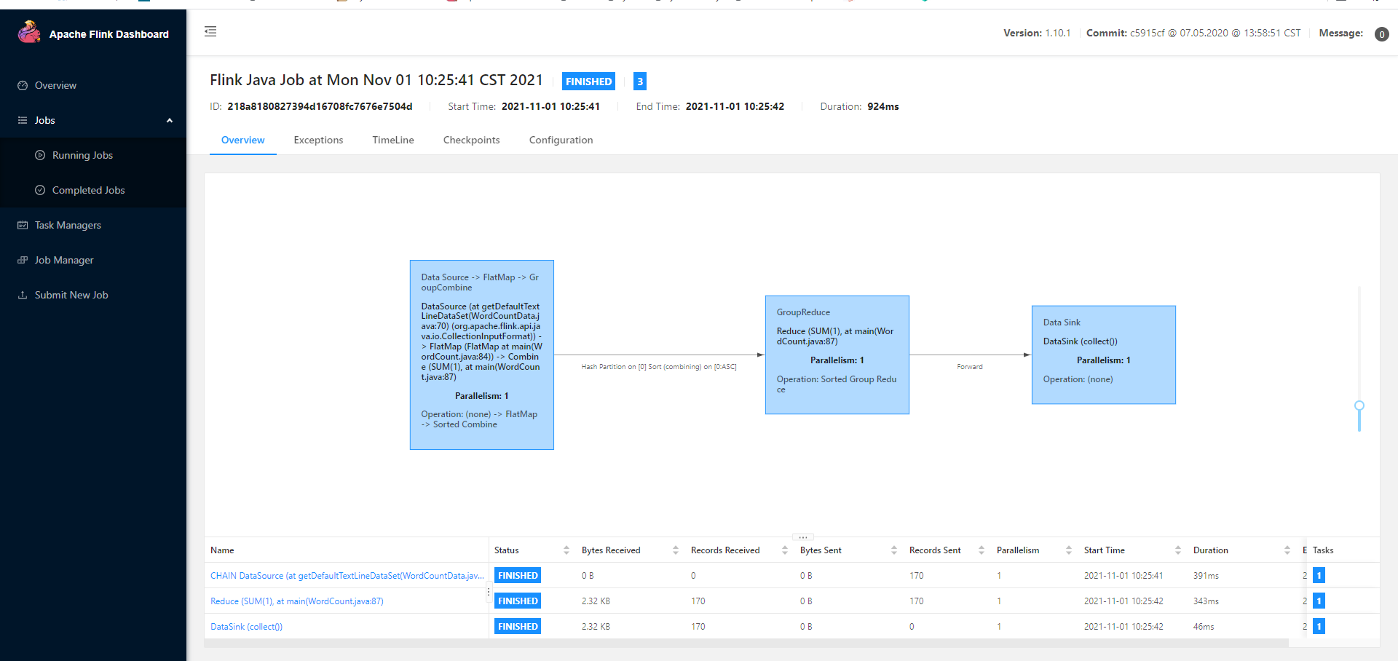Adjust the graph zoom slider handle
The height and width of the screenshot is (661, 1398).
pyautogui.click(x=1359, y=405)
